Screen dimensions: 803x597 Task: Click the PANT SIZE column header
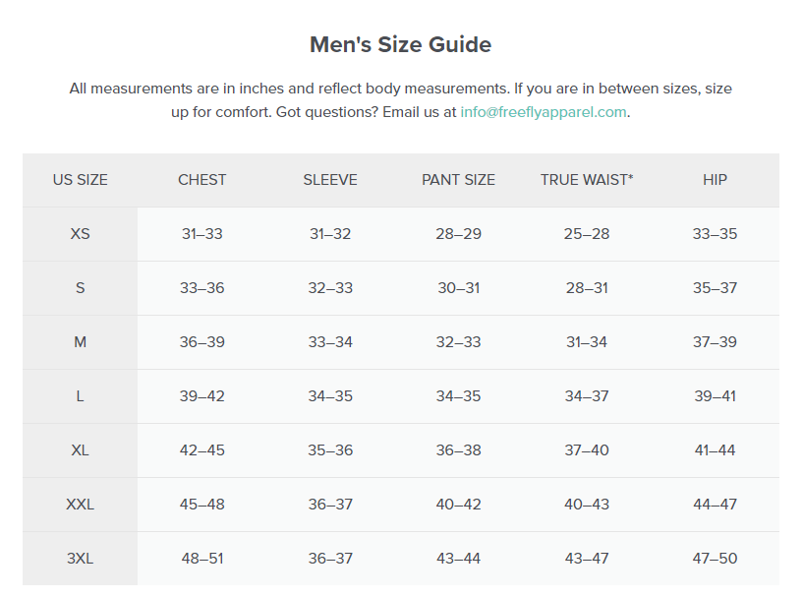tap(458, 180)
